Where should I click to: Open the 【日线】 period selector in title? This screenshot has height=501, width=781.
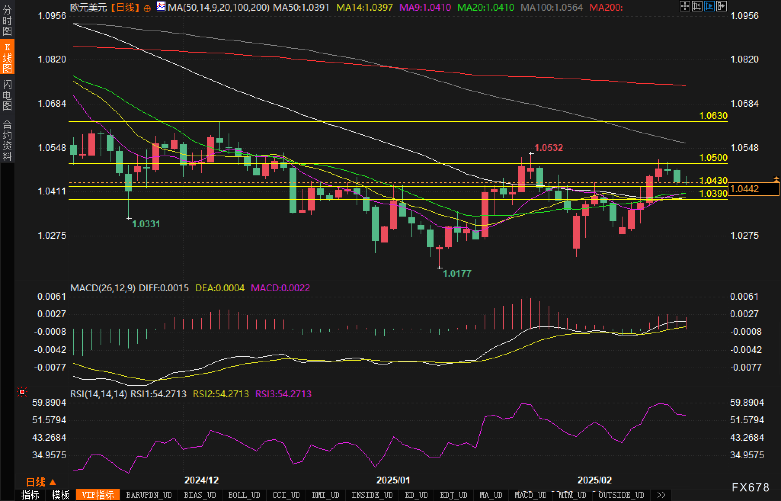click(125, 7)
